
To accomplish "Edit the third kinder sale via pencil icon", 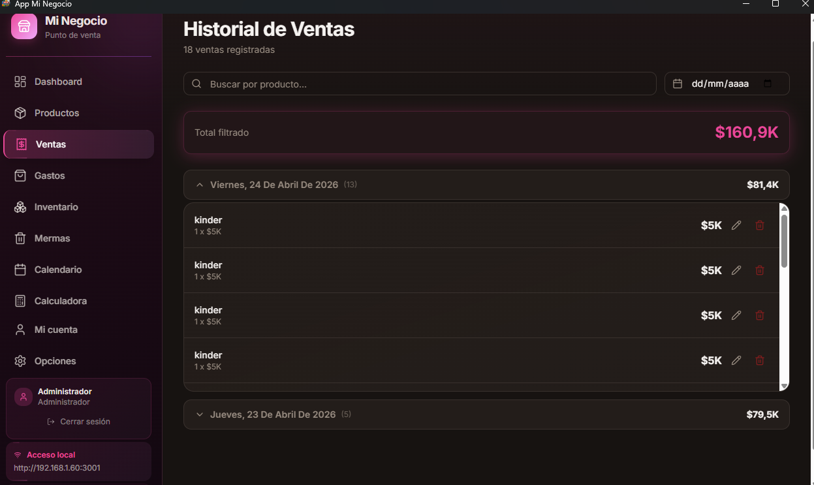I will point(736,315).
